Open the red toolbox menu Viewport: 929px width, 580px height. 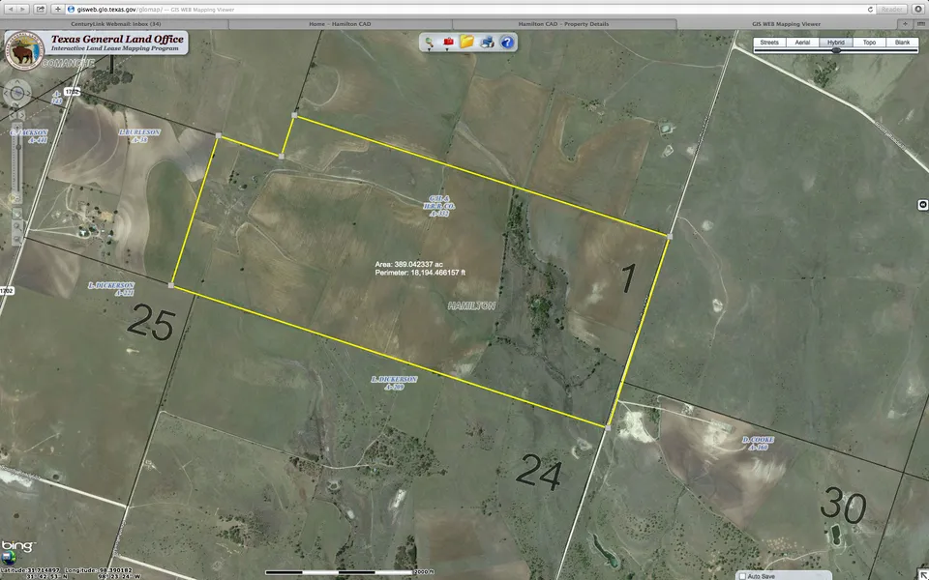(x=448, y=43)
